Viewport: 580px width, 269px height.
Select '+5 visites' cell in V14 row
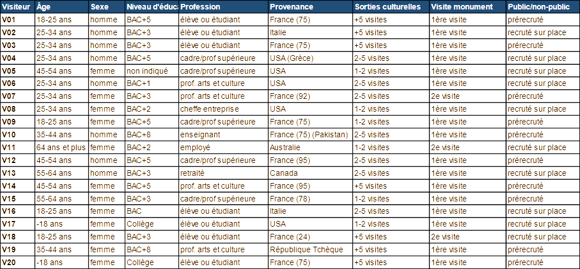[391, 186]
